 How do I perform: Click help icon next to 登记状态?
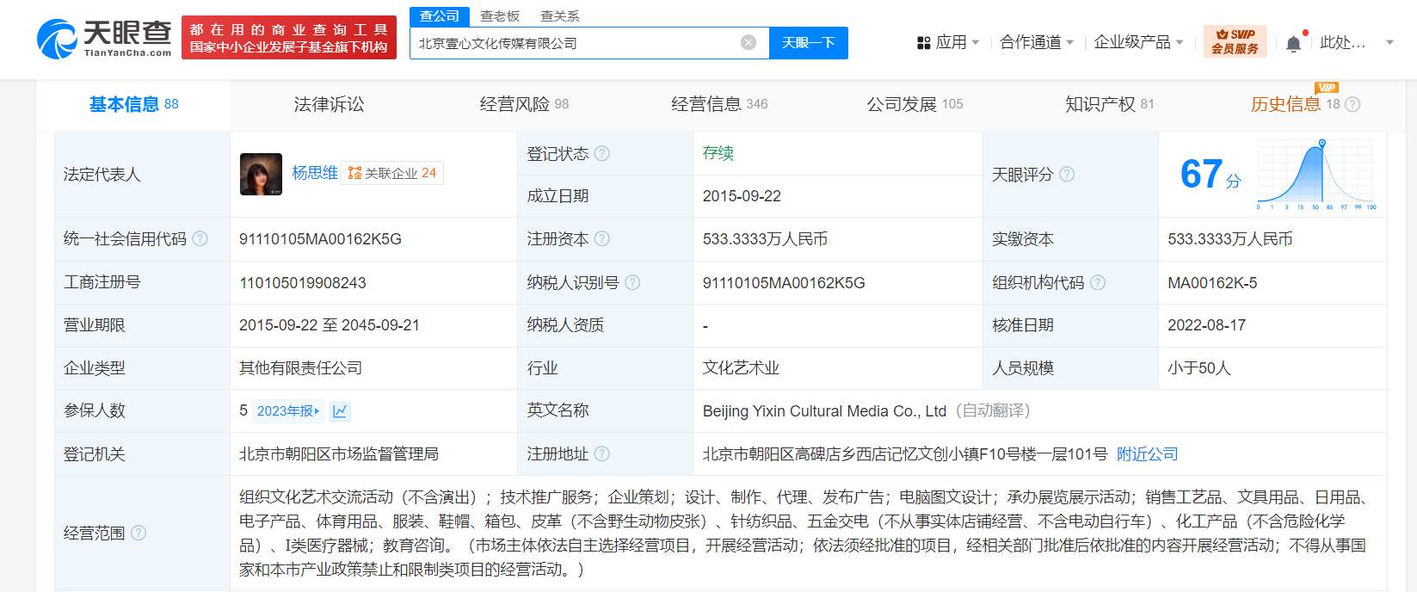point(602,153)
